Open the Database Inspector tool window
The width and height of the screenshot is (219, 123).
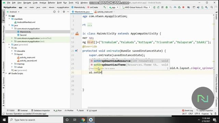(40, 110)
